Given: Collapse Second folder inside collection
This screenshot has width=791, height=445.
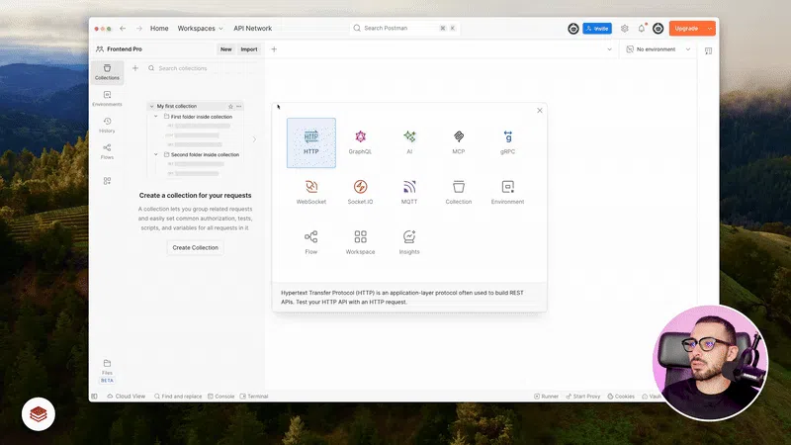Looking at the screenshot, I should [x=156, y=154].
